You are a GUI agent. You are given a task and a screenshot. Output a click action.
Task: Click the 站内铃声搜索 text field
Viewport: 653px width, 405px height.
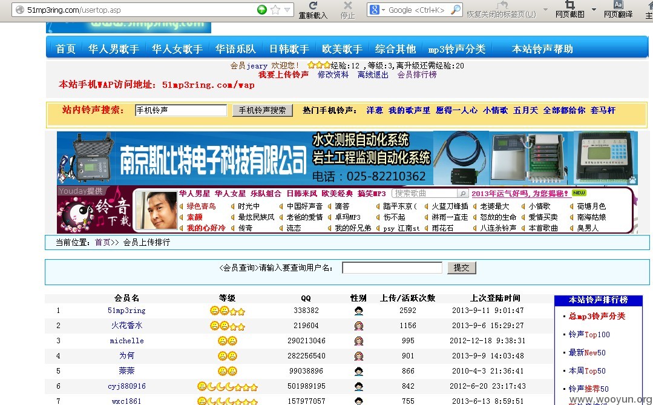pyautogui.click(x=181, y=110)
